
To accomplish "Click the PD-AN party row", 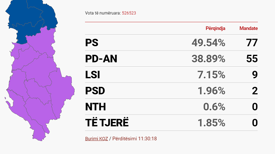I will (x=171, y=59).
